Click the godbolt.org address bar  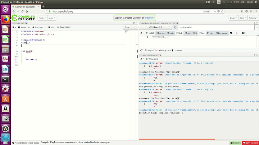(x=124, y=11)
